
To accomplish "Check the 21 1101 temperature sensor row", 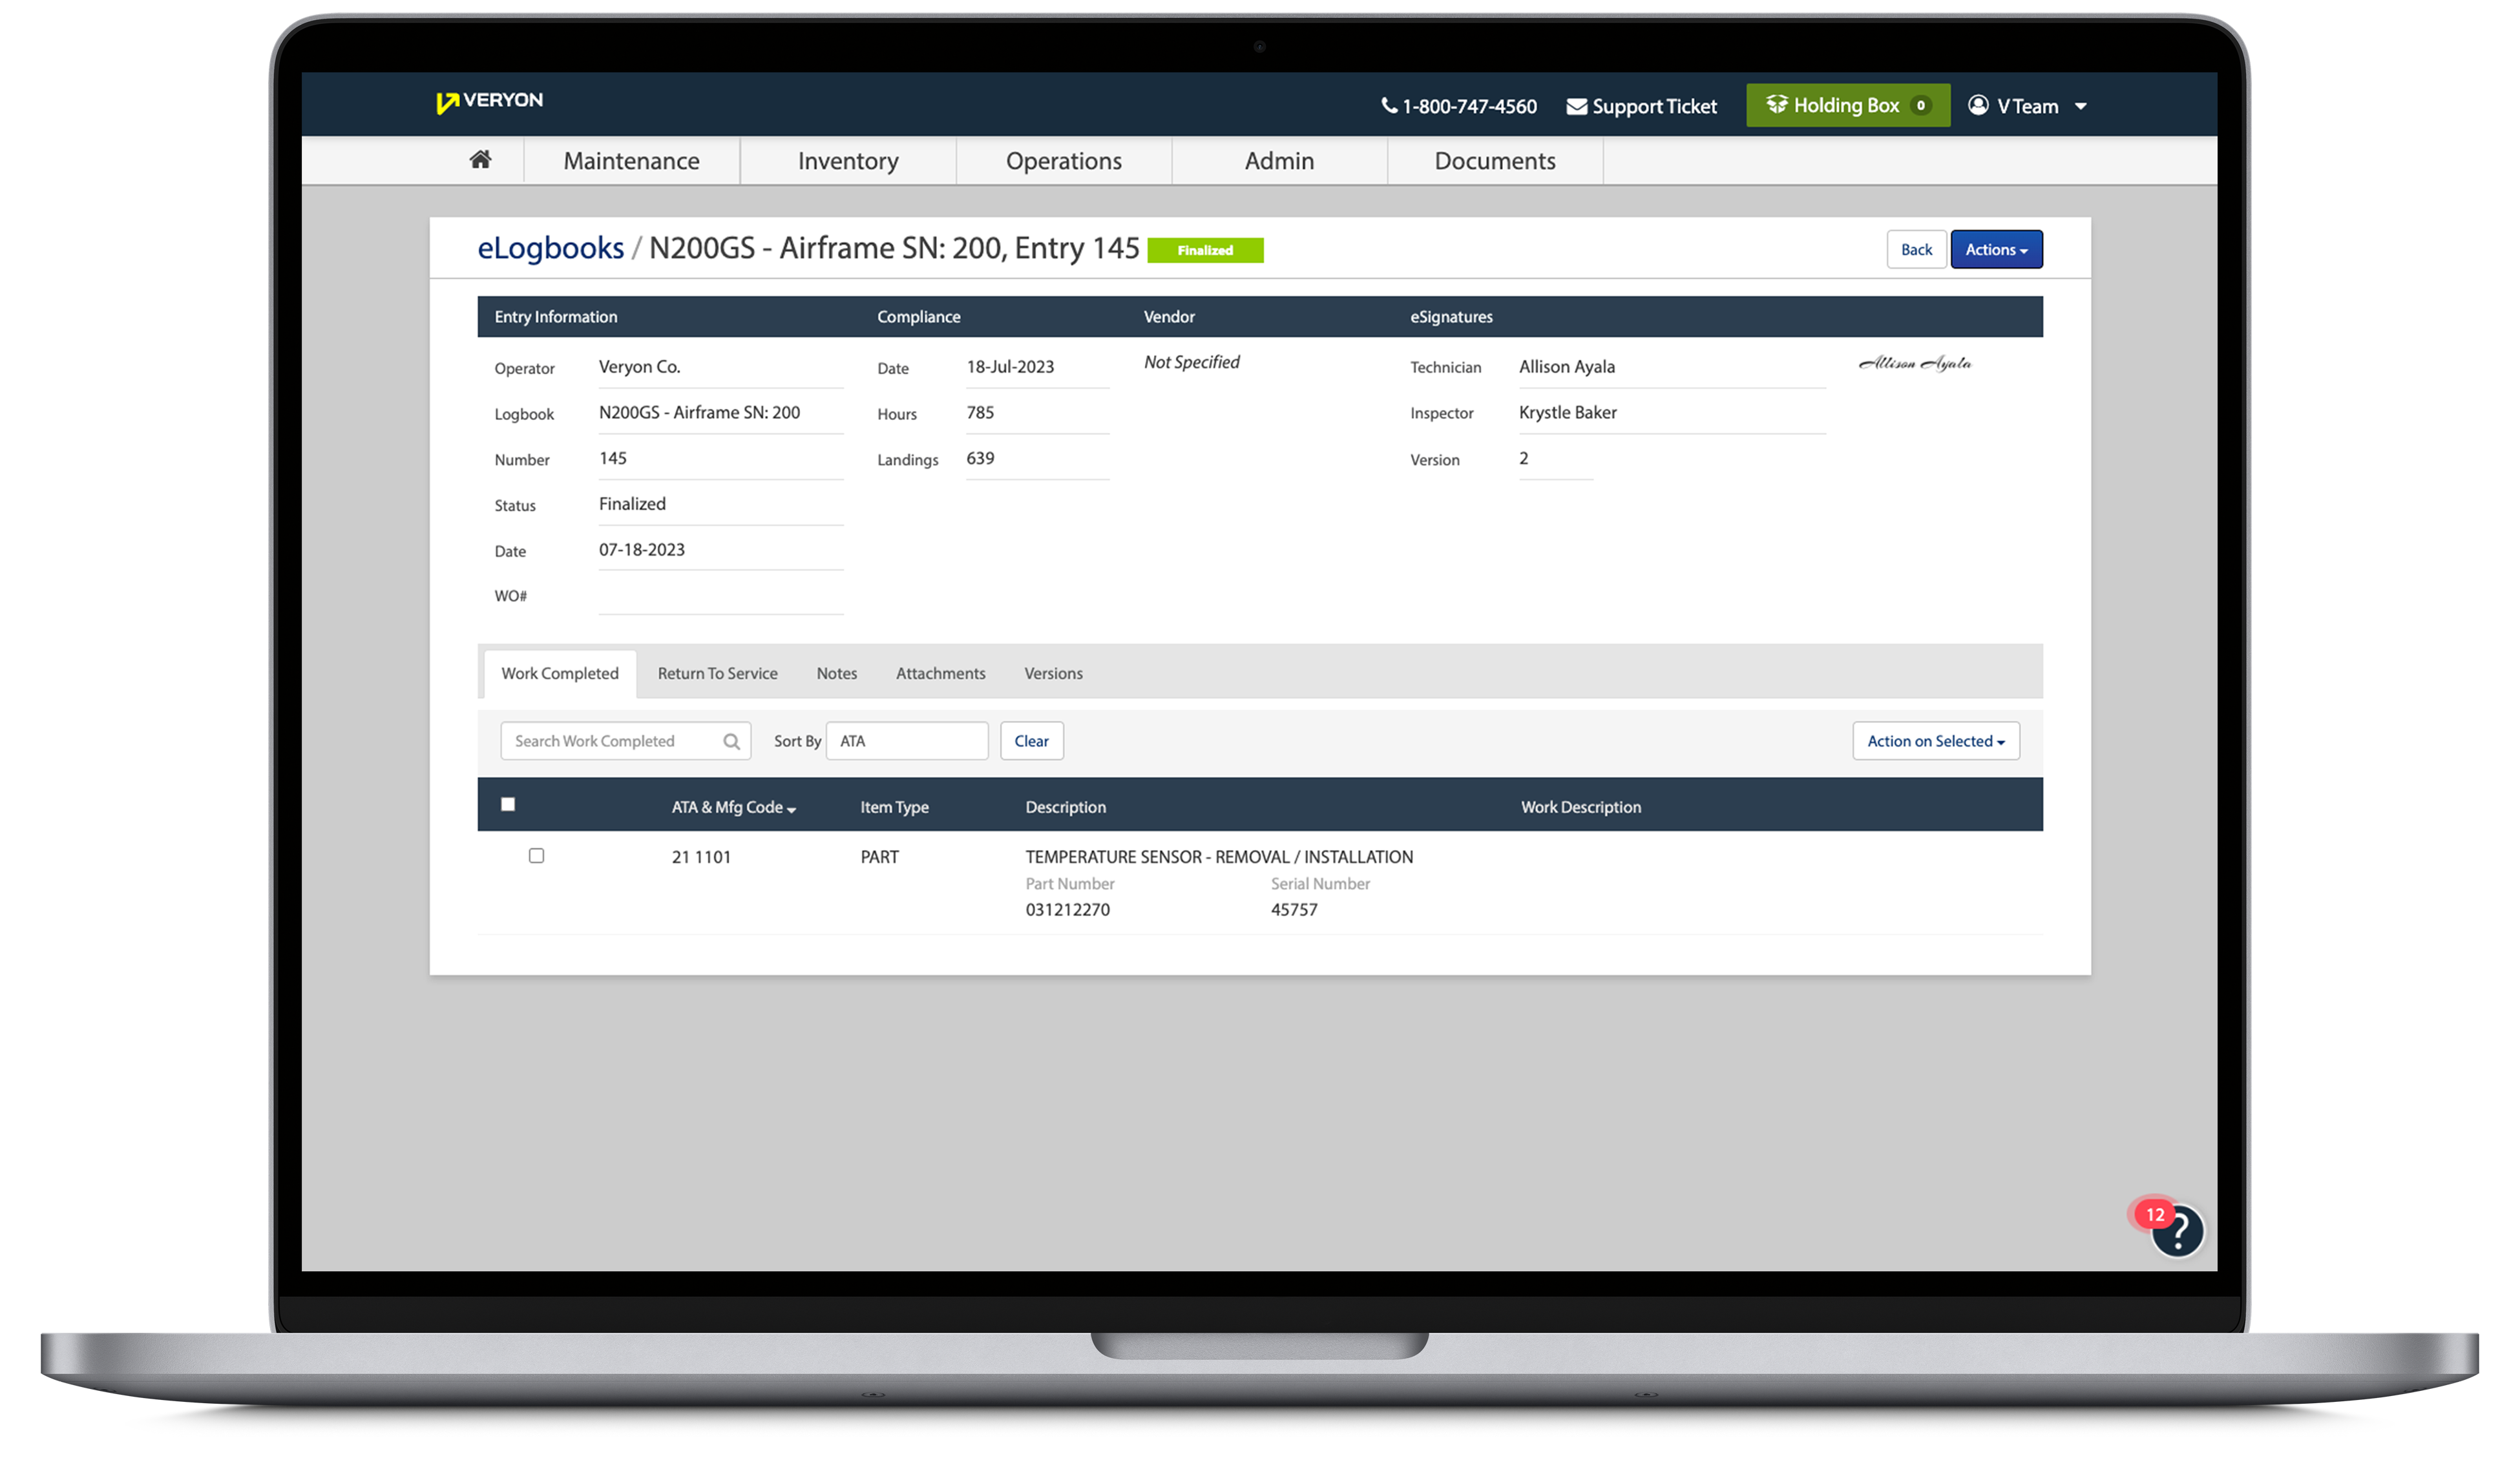I will point(536,856).
